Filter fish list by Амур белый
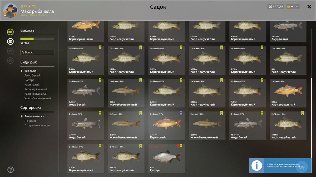Screen dimensions: 316x177 pos(32,76)
